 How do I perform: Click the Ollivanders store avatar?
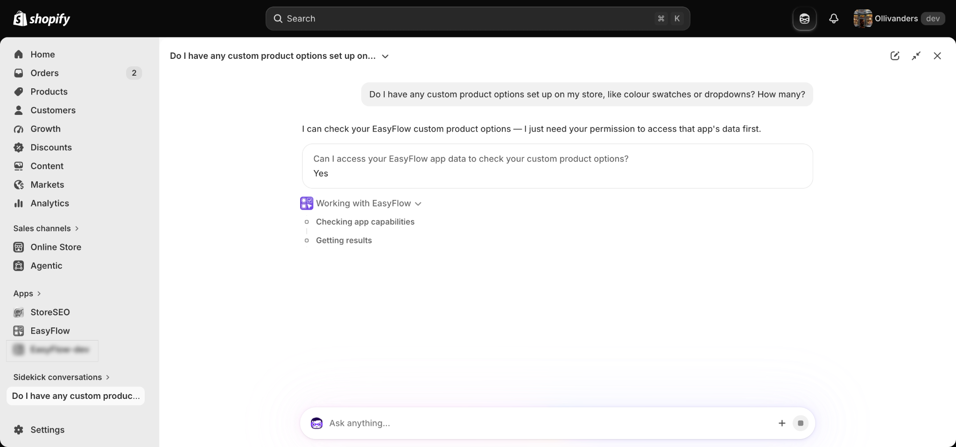pyautogui.click(x=863, y=19)
